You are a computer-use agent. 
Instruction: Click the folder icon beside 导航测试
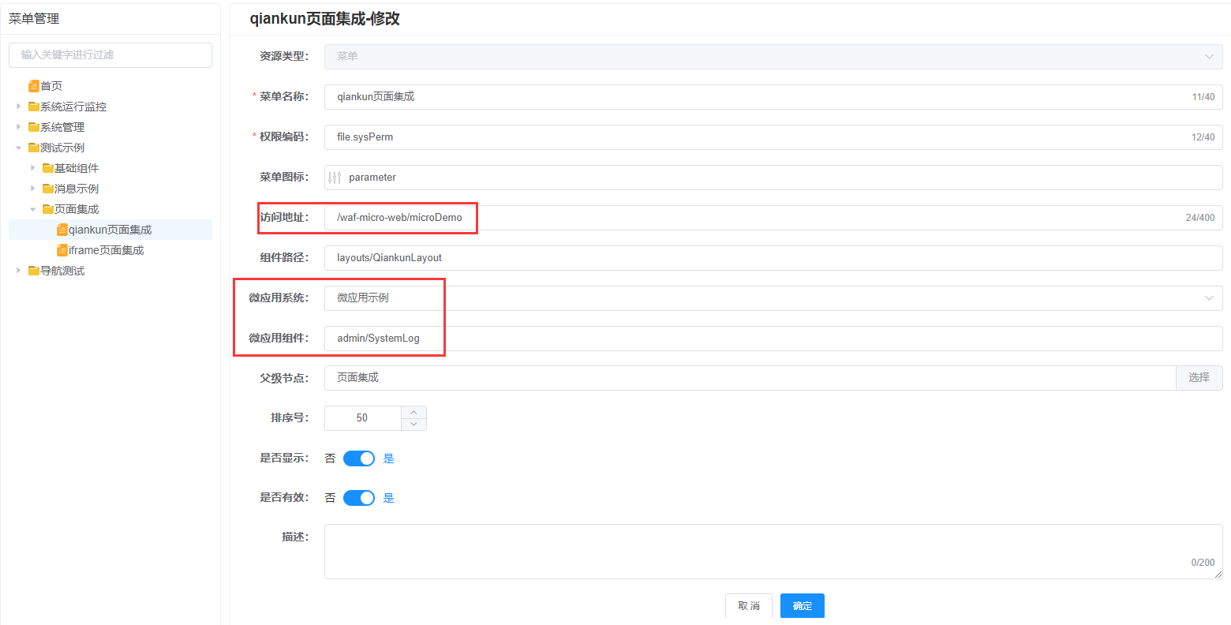pos(34,271)
